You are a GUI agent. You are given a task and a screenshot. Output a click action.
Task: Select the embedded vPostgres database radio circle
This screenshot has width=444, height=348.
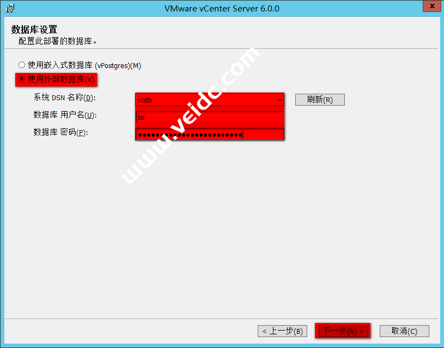point(22,65)
